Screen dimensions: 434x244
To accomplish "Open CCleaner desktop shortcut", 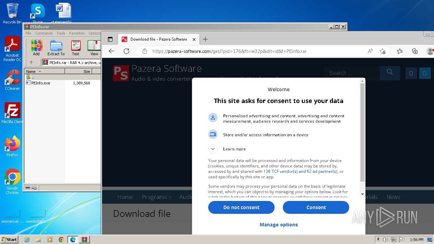I will 12,80.
